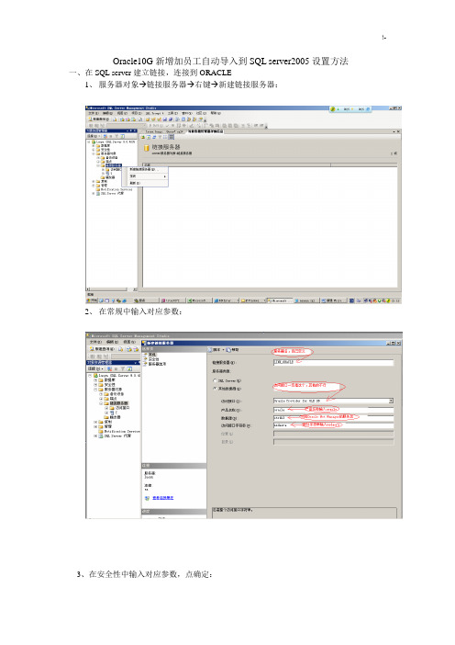This screenshot has height=645, width=455.
Task: Click the 名称 column header in summary list
Action: point(237,164)
